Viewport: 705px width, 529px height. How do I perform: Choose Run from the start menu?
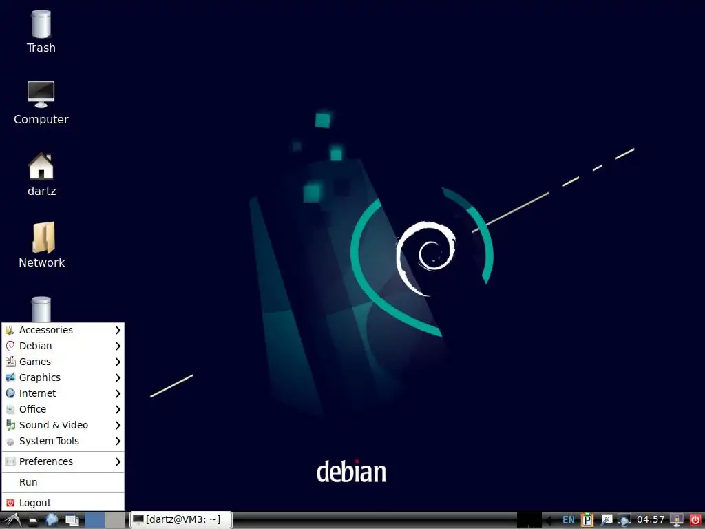(63, 482)
